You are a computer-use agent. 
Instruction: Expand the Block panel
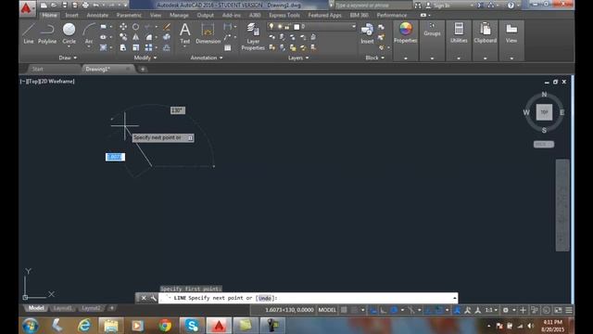click(x=374, y=58)
